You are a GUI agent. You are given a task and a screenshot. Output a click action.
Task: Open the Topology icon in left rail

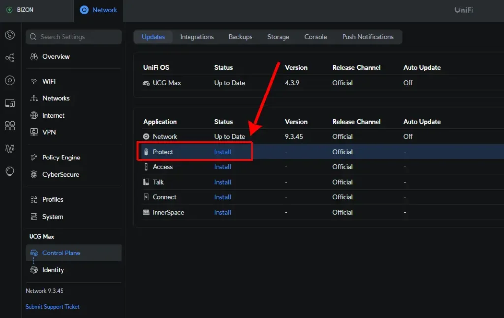(x=10, y=58)
